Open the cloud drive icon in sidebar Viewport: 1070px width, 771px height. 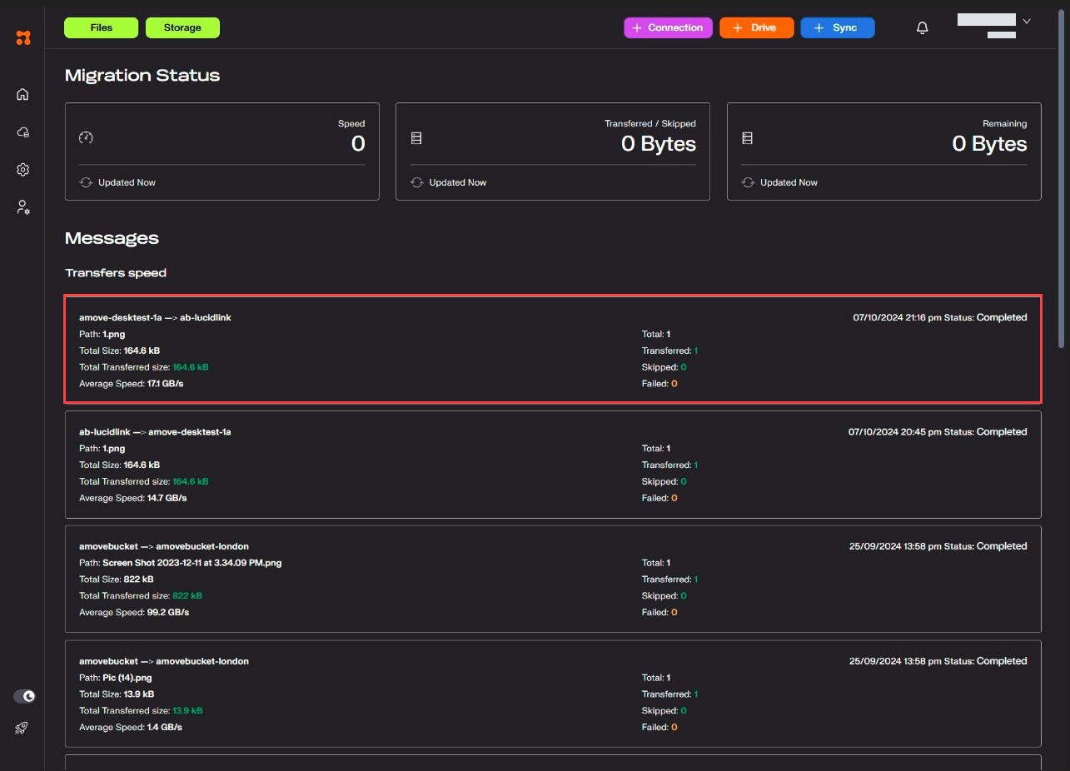click(x=23, y=132)
